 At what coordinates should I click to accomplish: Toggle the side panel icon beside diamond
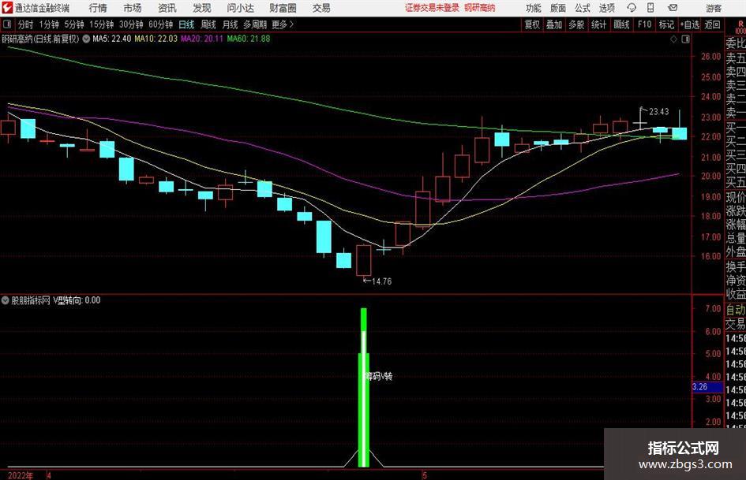(685, 39)
